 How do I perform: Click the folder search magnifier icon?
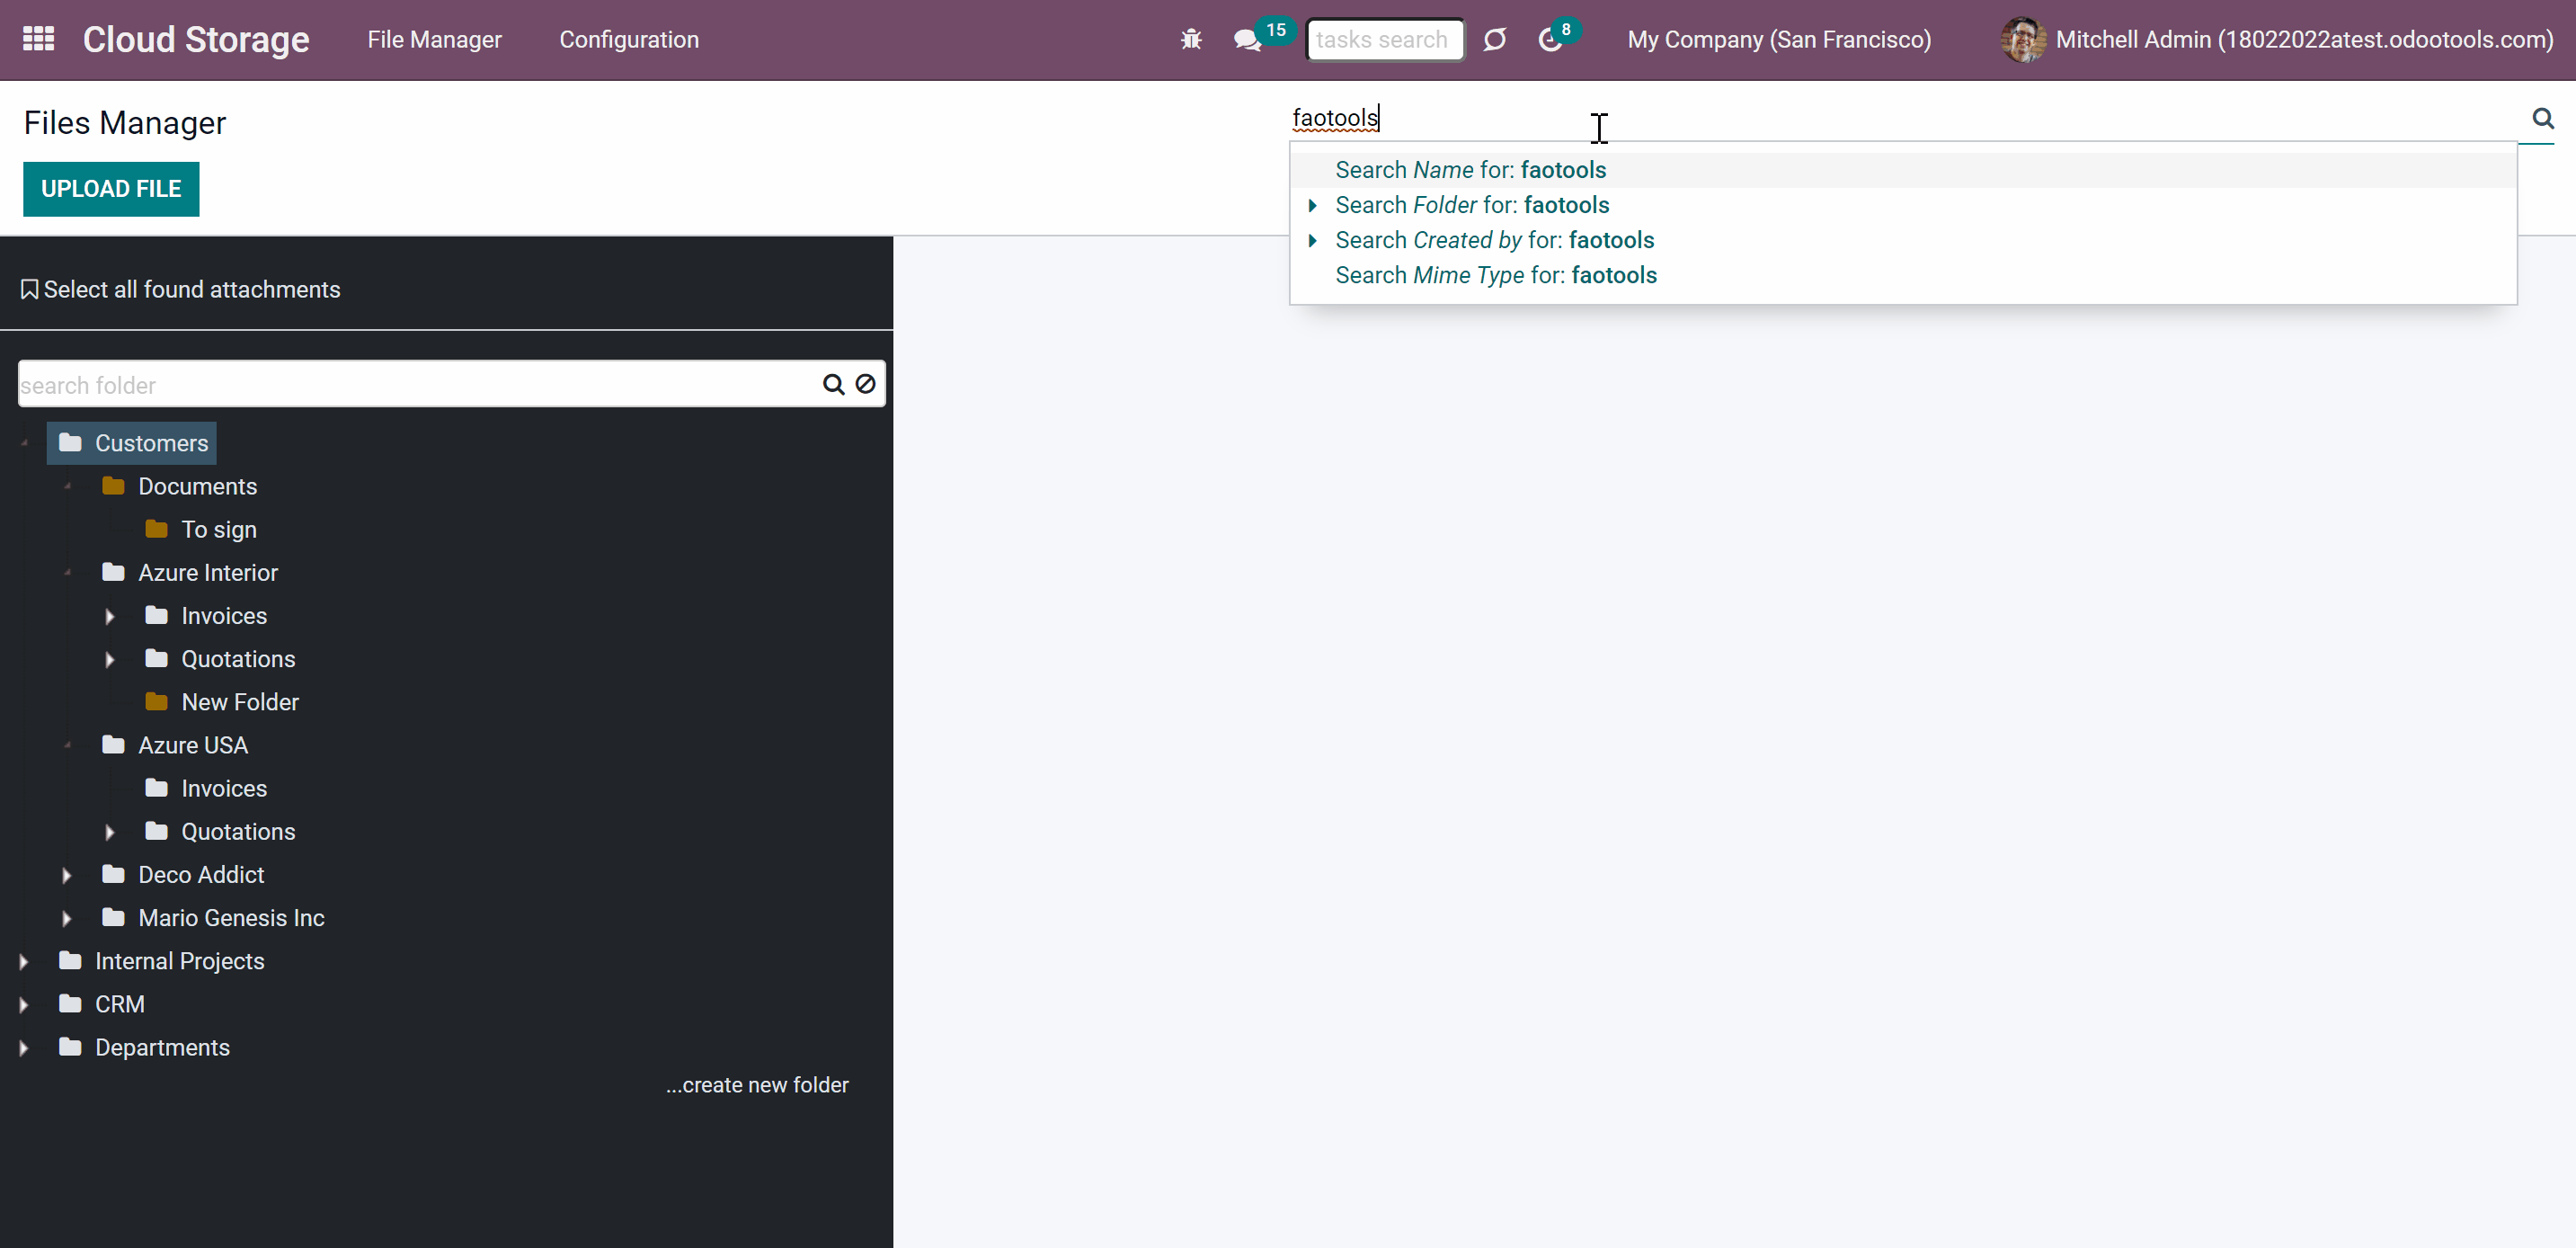(833, 384)
